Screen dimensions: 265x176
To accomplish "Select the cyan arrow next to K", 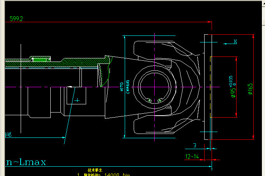I will pos(227,44).
